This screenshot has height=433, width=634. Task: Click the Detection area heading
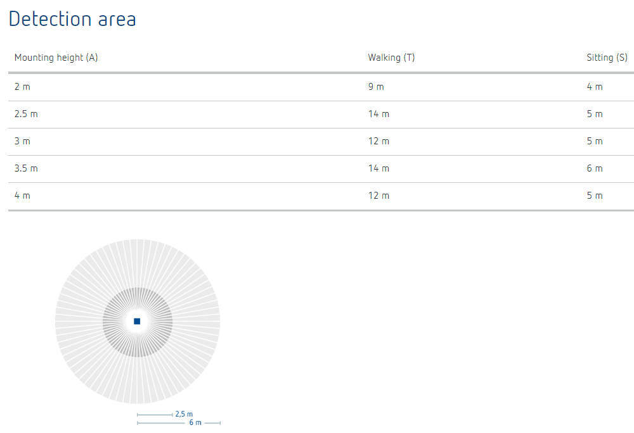coord(72,19)
